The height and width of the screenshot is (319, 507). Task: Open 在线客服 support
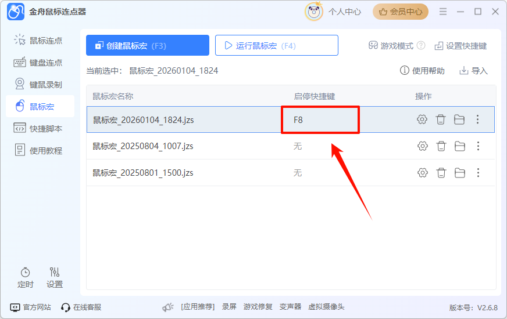[x=81, y=307]
